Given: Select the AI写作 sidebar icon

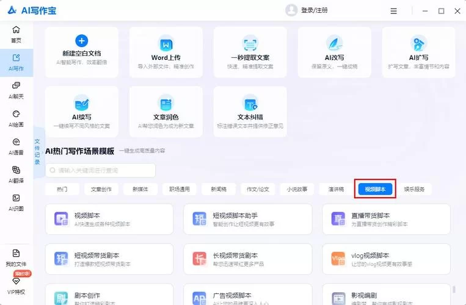Looking at the screenshot, I should pyautogui.click(x=16, y=58).
